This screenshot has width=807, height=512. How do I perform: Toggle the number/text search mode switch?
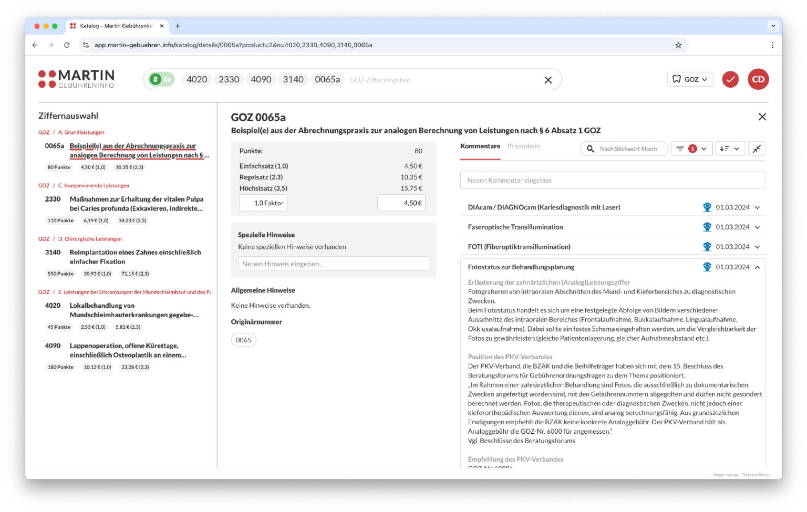161,79
